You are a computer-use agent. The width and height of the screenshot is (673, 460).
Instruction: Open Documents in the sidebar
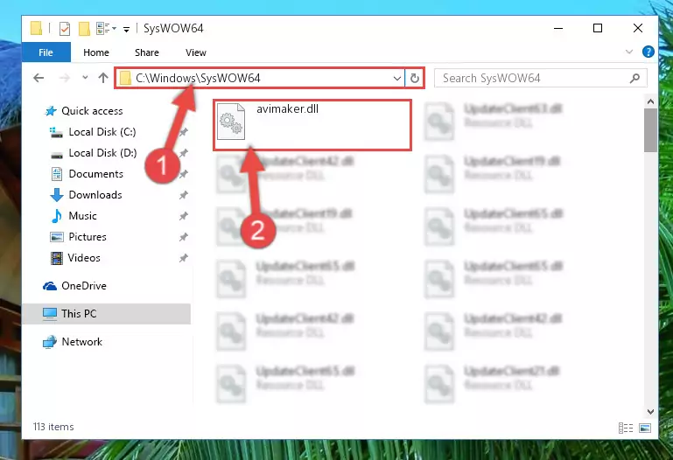coord(95,174)
